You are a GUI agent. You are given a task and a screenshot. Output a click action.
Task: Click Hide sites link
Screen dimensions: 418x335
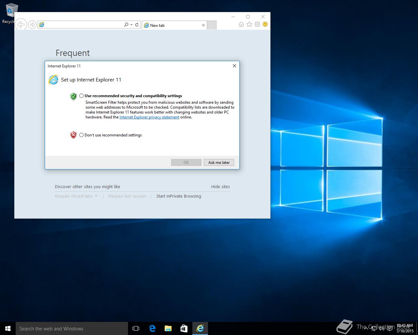(x=220, y=186)
